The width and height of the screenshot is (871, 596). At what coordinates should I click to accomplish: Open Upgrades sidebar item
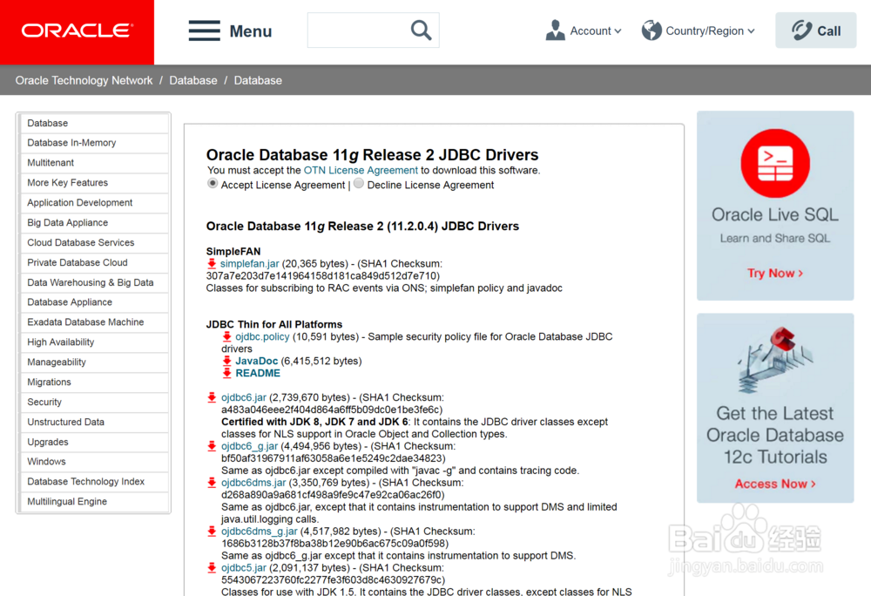click(x=94, y=442)
